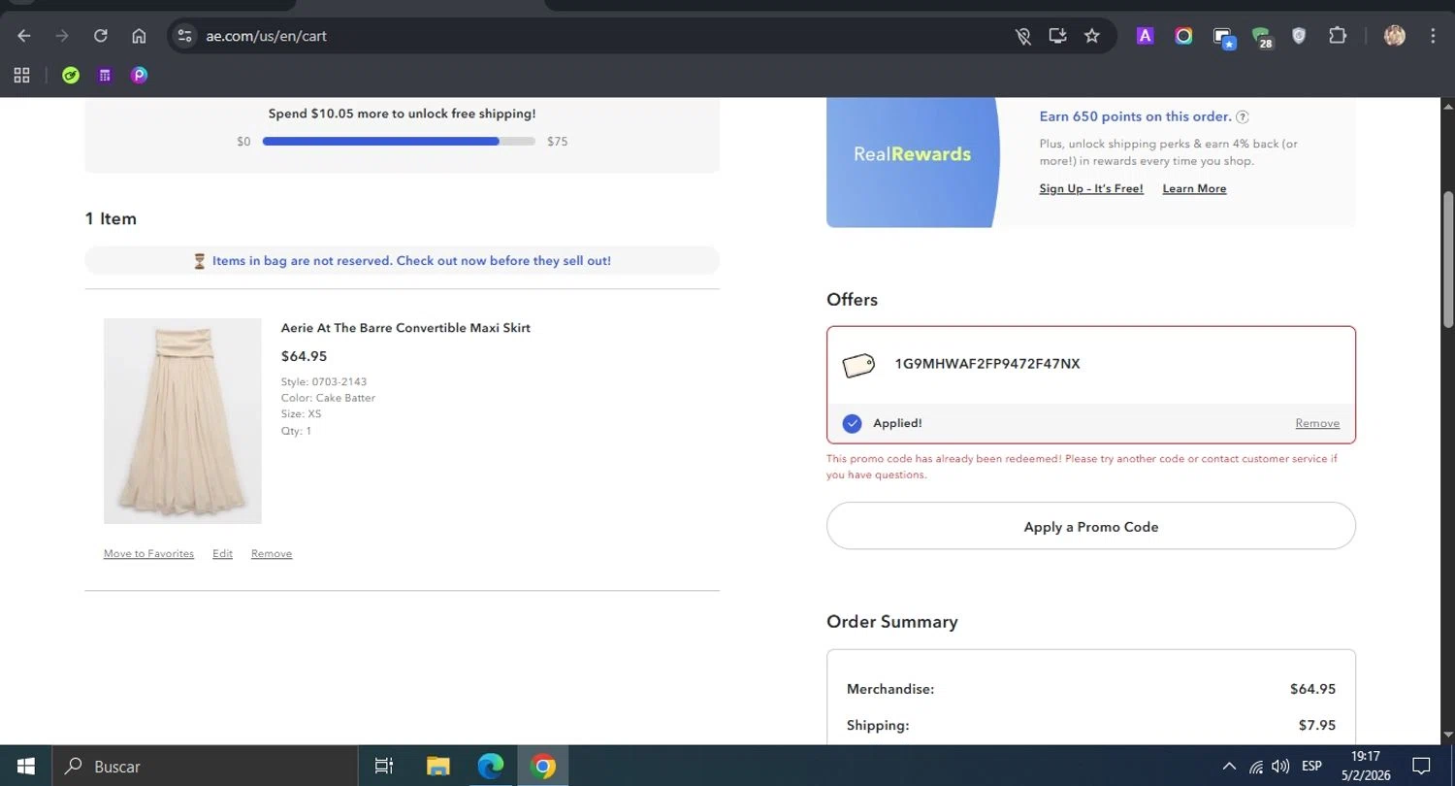The height and width of the screenshot is (786, 1455).
Task: Select promo code 1G9MHWAF2FP9472F47NX text
Action: tap(986, 364)
